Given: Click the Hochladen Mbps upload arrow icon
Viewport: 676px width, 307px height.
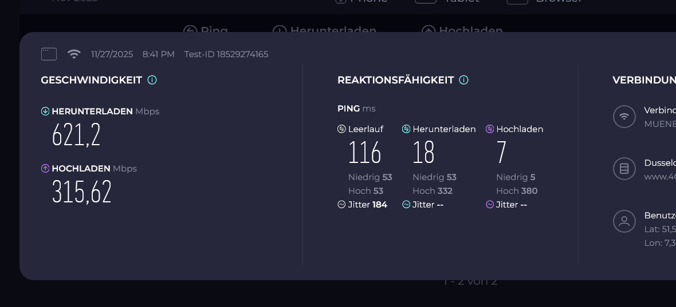Looking at the screenshot, I should click(45, 169).
